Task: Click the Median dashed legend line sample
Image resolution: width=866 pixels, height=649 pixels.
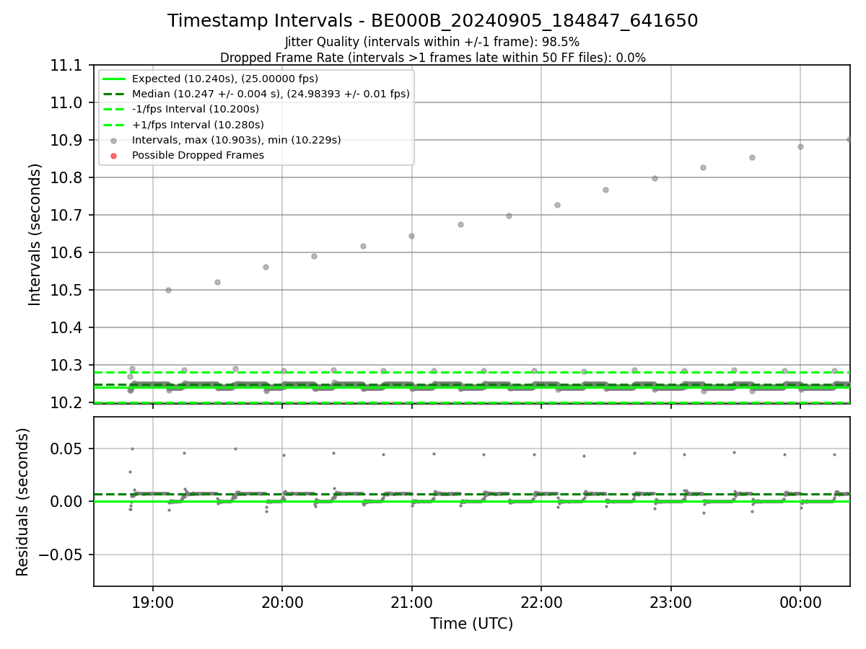Action: click(x=114, y=94)
